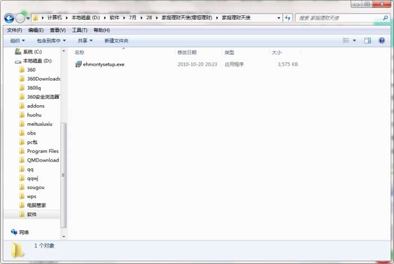
Task: Click the sougou folder icon
Action: (22, 187)
